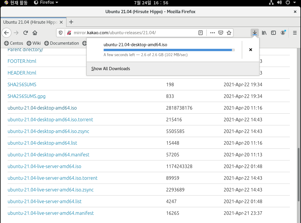Screen dimensions: 301x223
Task: Open the Firefox application menu in top bar
Action: pyautogui.click(x=46, y=3)
